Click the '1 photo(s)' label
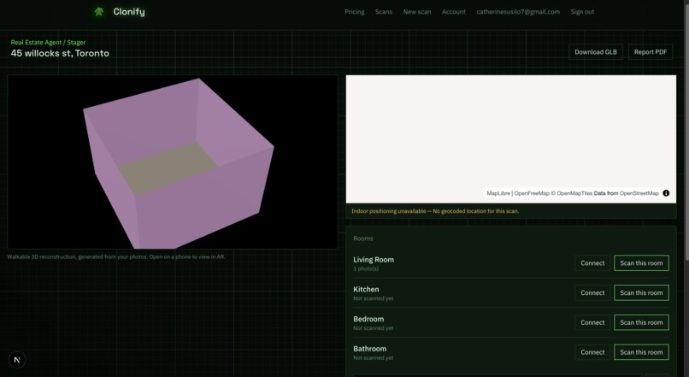Screen dimensions: 689x377 (x=366, y=269)
